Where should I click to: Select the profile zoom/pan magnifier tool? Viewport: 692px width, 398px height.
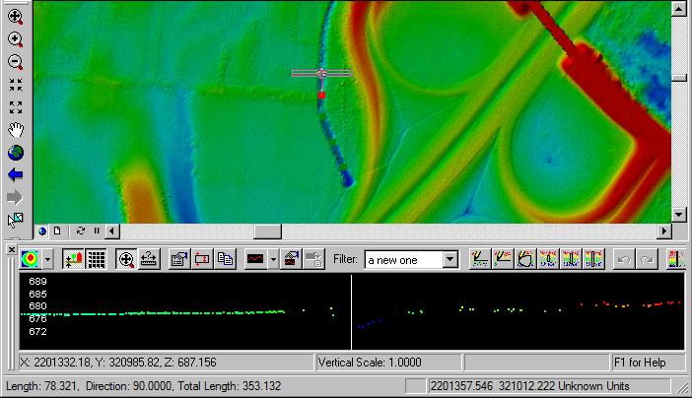pos(126,259)
